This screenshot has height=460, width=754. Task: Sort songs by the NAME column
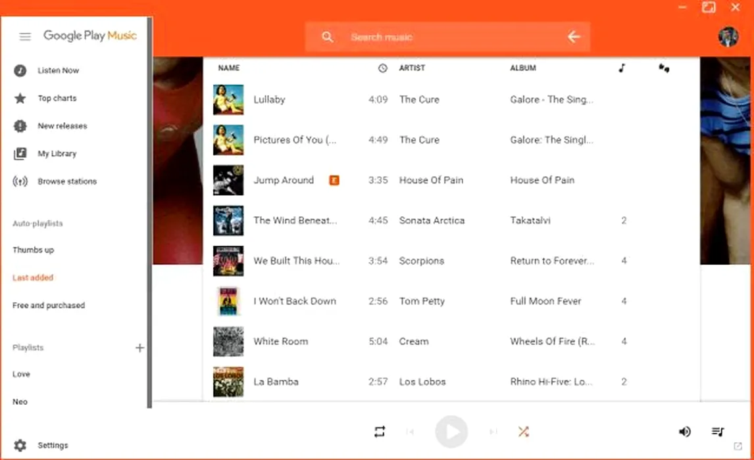[x=229, y=68]
